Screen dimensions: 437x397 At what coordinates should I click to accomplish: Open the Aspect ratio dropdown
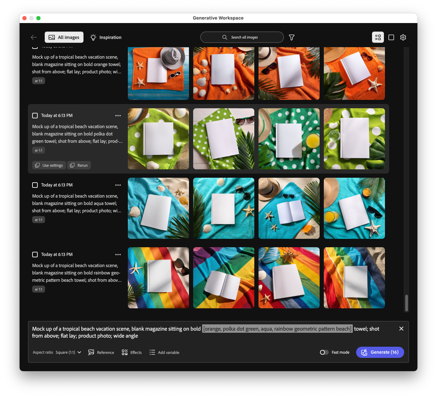[68, 352]
